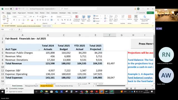The width and height of the screenshot is (178, 100).
Task: Apply accounting dollar number format
Action: 58,20
